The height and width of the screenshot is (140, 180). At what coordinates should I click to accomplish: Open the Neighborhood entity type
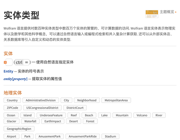click(x=87, y=100)
